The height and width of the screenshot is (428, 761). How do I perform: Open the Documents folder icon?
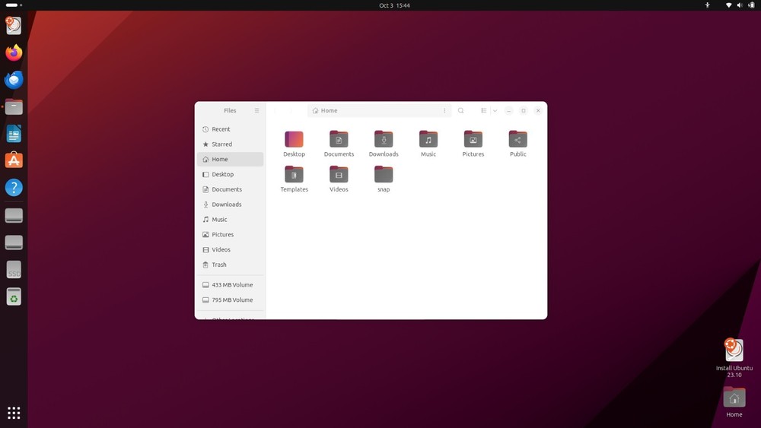(339, 140)
